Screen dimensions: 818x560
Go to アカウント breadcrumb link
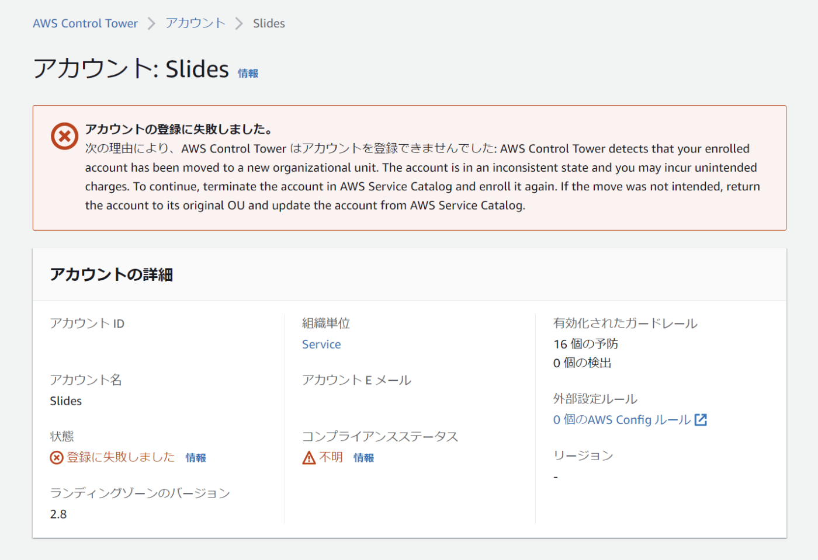click(195, 23)
